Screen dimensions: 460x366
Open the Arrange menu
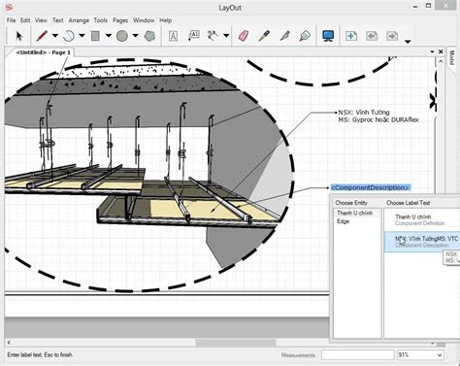pos(79,20)
